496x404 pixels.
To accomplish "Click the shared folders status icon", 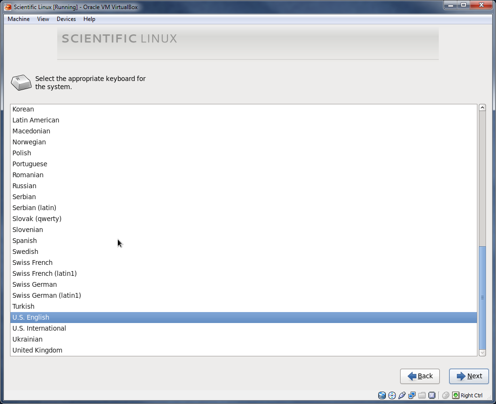I will click(x=422, y=395).
